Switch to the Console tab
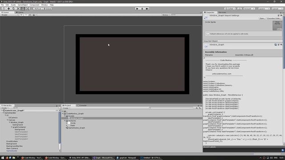This screenshot has width=285, height=160. (82, 105)
